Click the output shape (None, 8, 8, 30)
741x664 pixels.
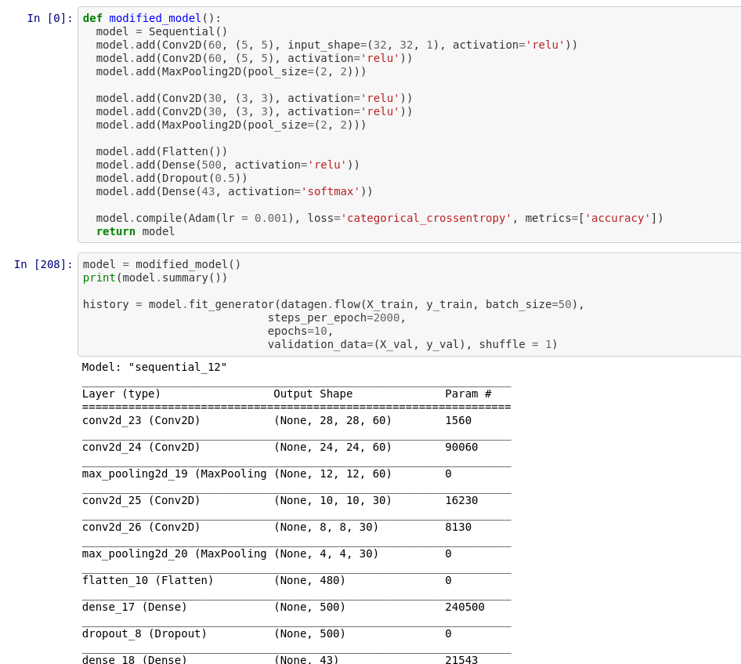click(327, 527)
